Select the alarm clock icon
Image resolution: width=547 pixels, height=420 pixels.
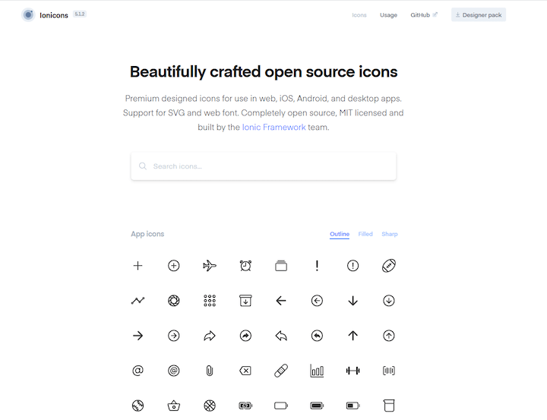coord(245,266)
